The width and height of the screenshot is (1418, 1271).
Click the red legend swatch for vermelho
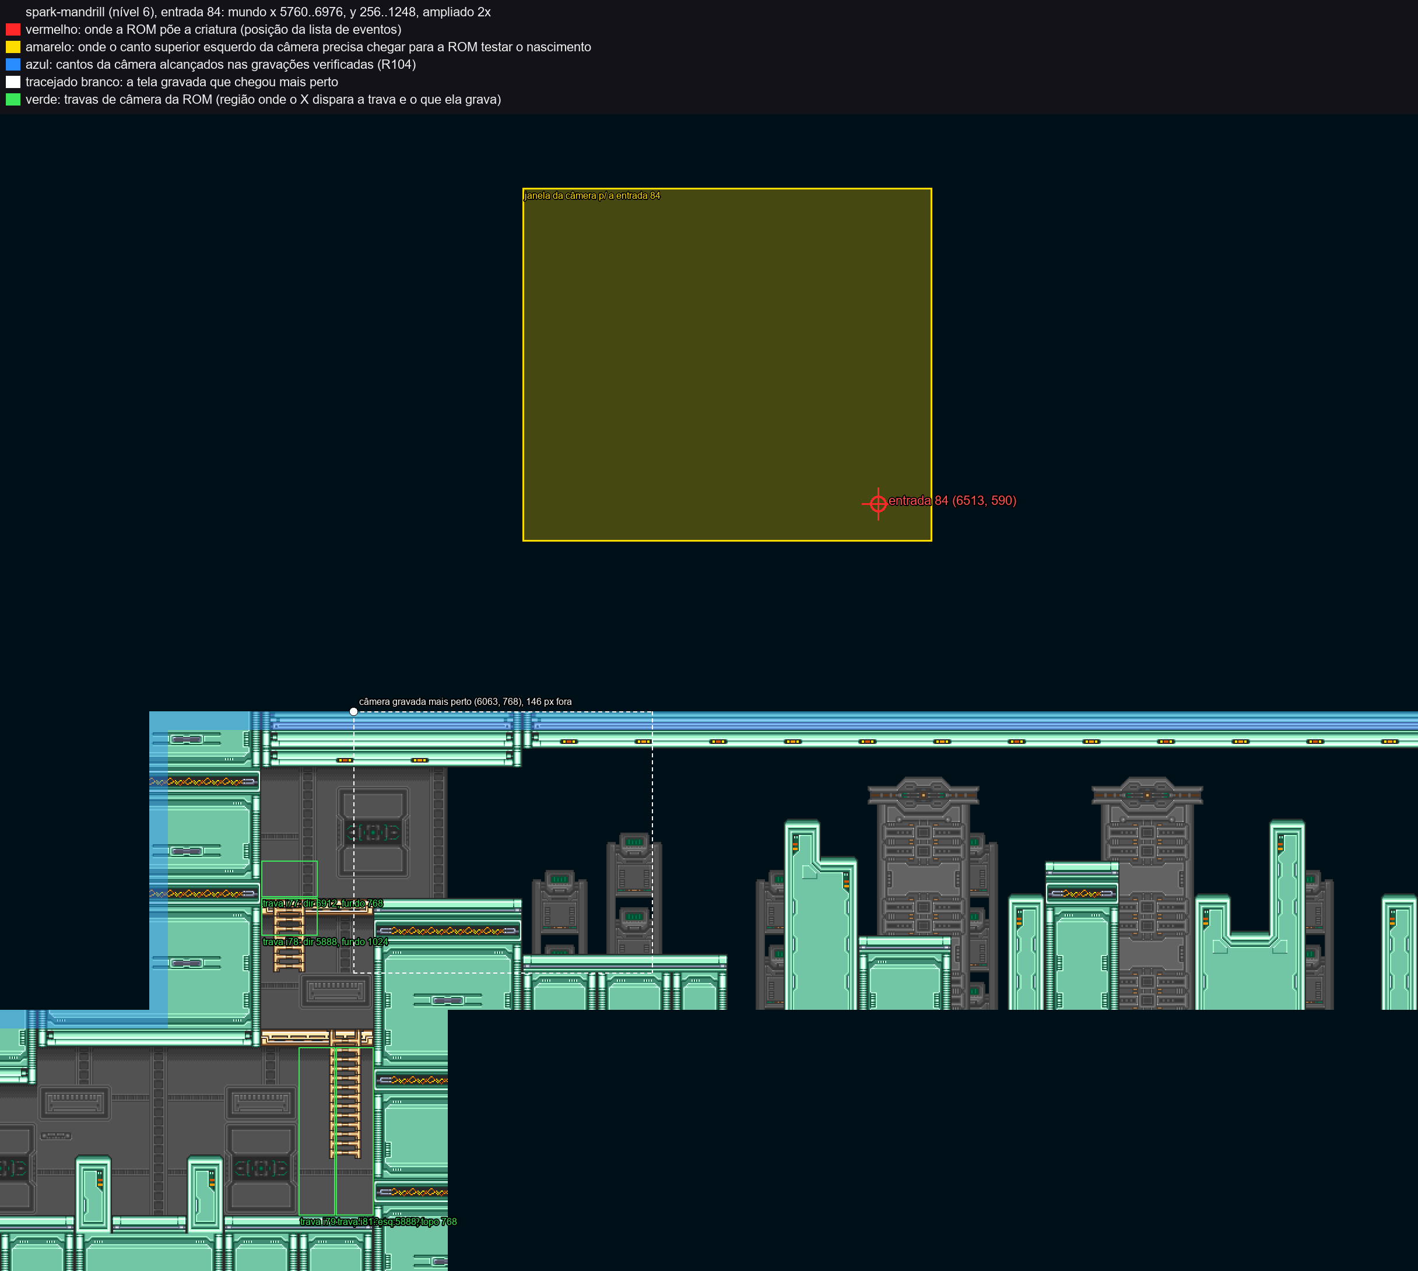pyautogui.click(x=13, y=29)
